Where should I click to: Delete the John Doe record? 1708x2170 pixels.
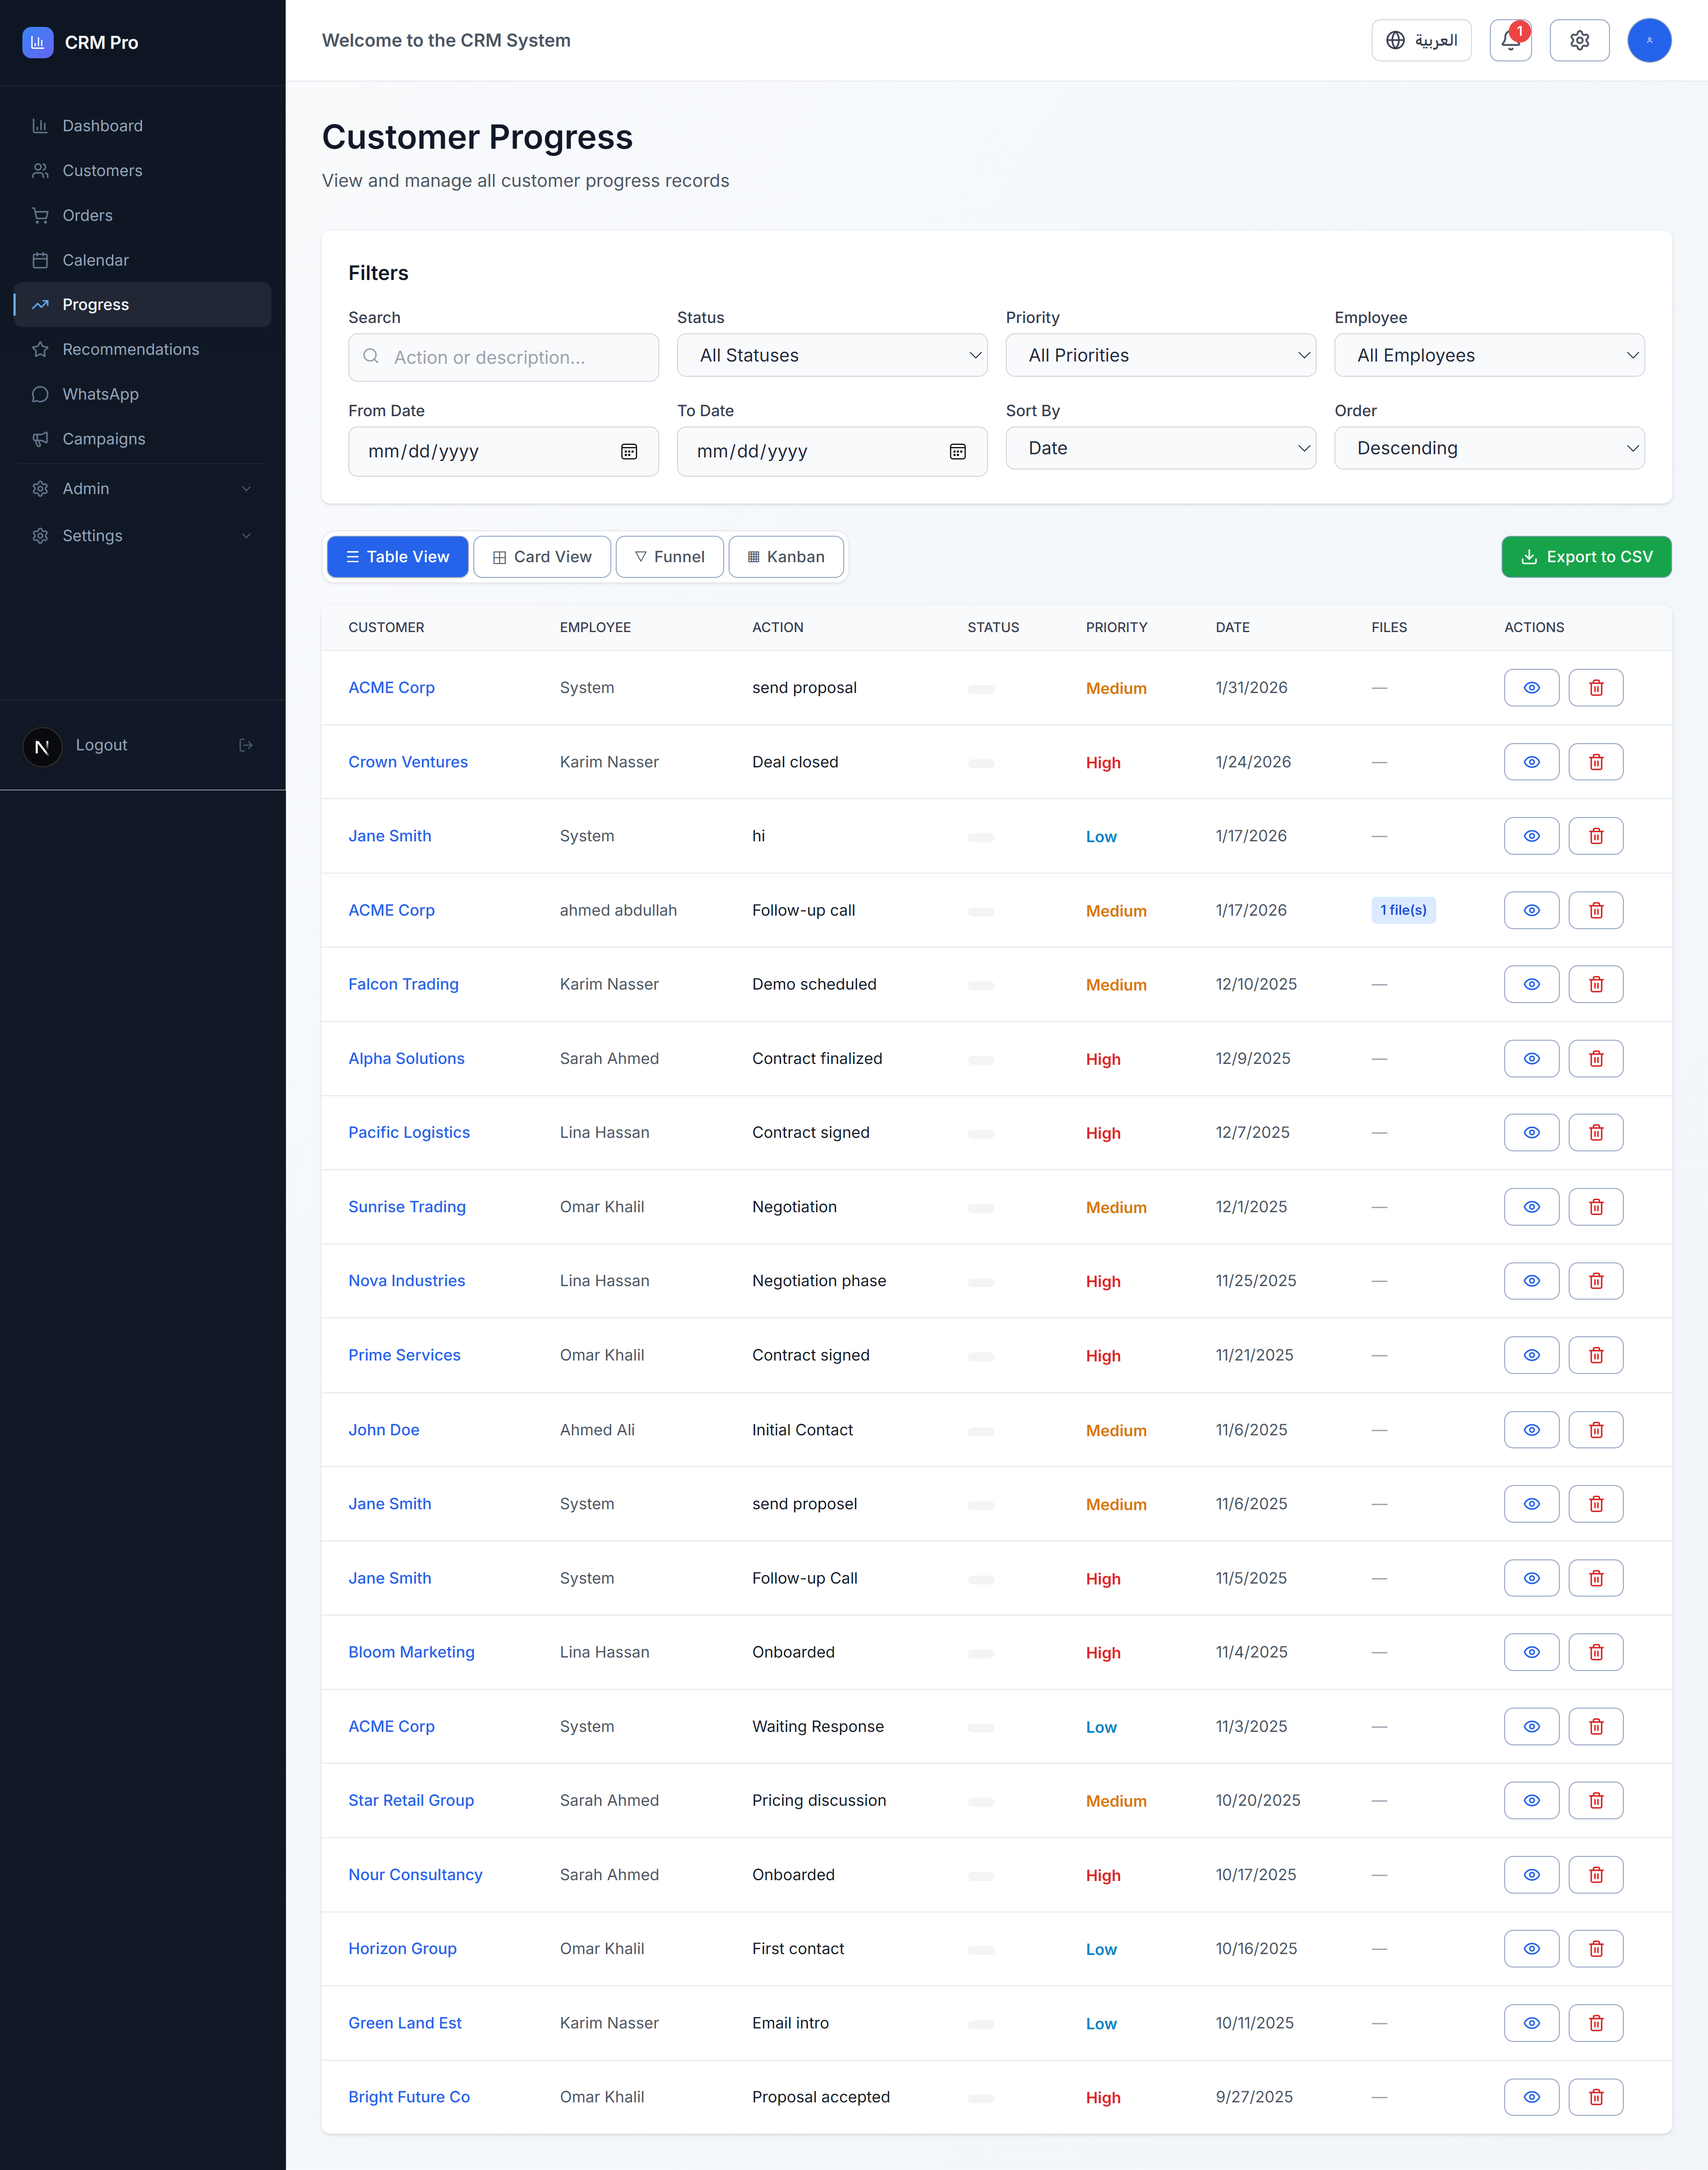pyautogui.click(x=1596, y=1429)
